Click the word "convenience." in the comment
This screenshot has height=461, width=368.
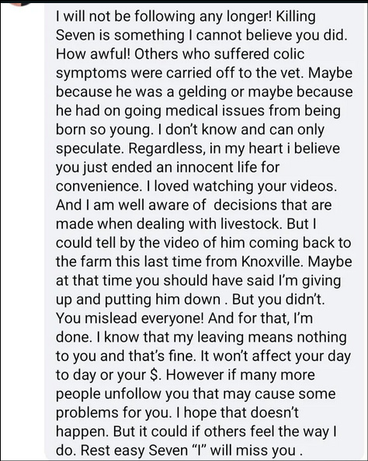tap(99, 186)
